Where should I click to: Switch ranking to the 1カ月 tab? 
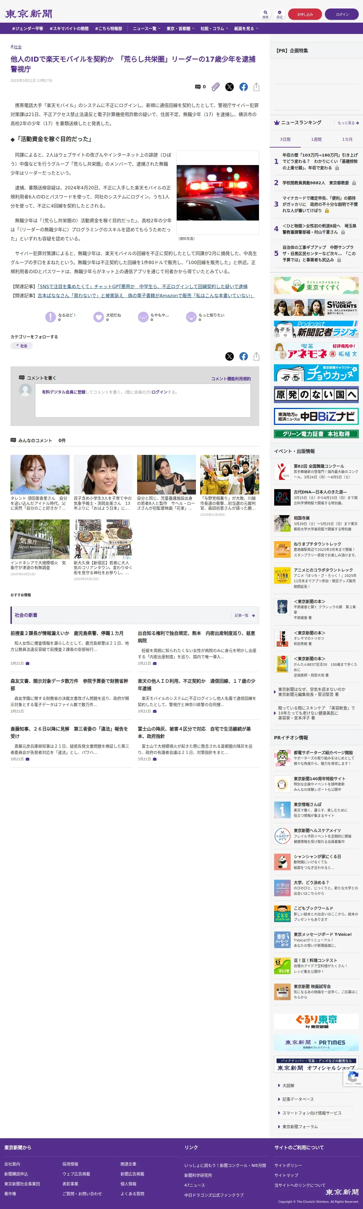347,139
